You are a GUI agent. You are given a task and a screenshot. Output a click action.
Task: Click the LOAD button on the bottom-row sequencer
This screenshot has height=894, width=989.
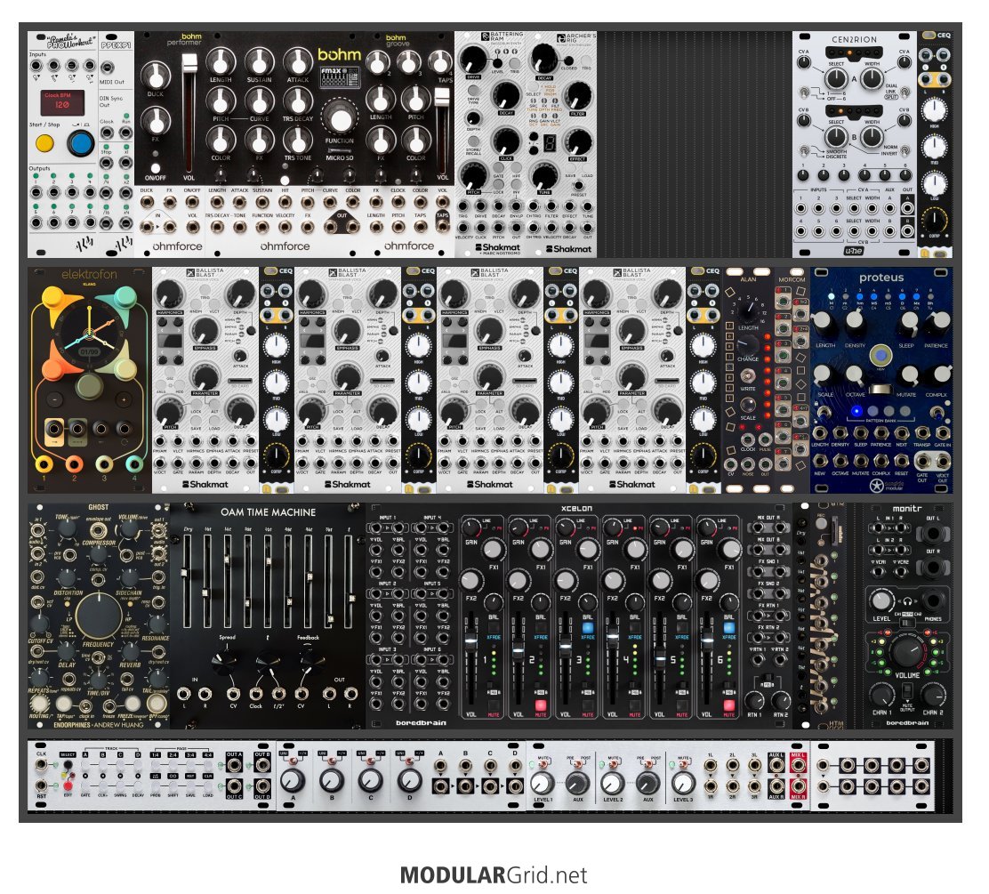pos(207,786)
